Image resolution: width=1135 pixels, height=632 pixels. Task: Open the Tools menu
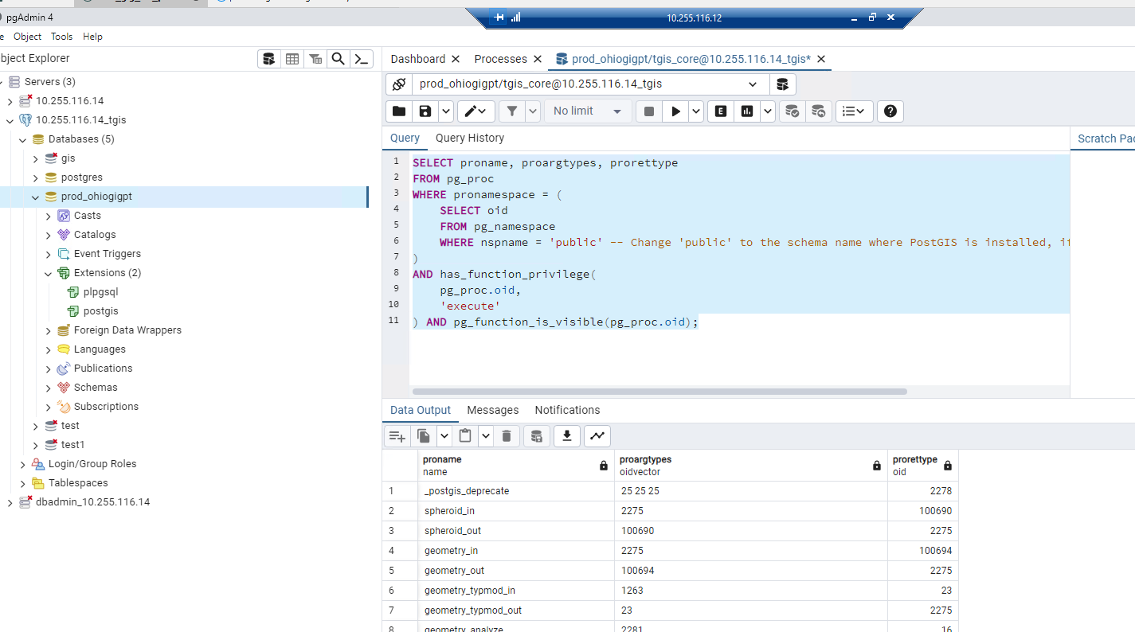61,37
